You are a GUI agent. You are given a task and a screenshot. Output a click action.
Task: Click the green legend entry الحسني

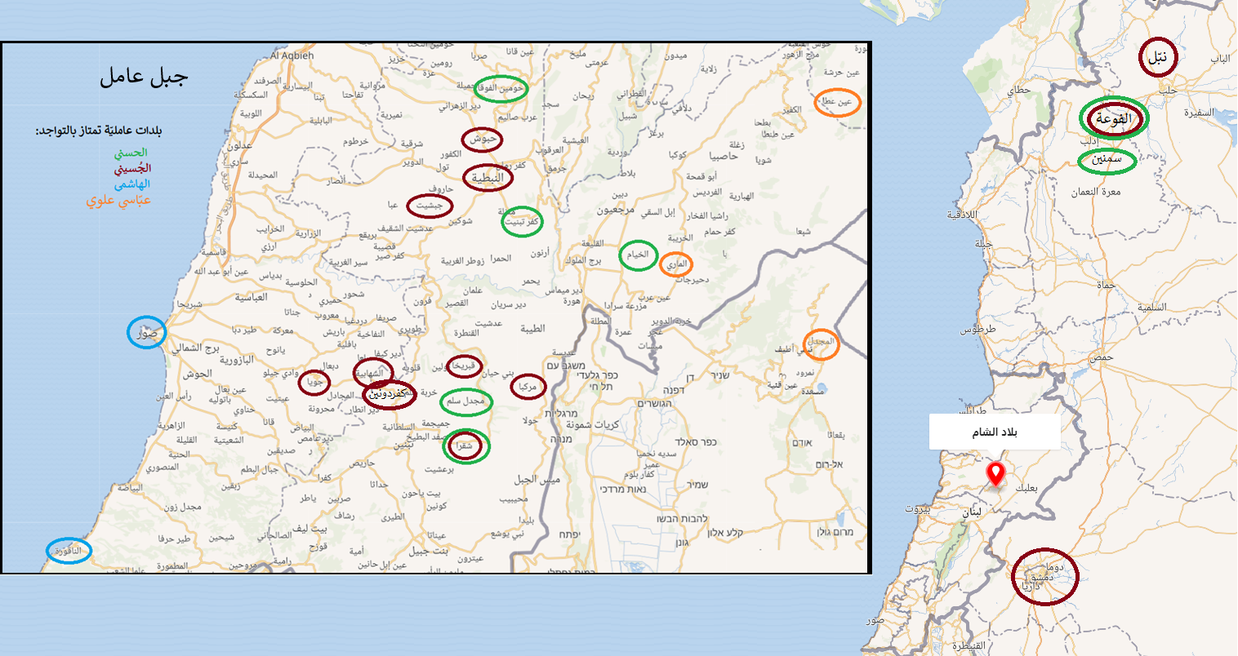[131, 153]
